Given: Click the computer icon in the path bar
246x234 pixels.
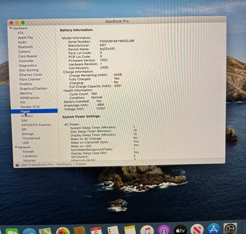Looking at the screenshot, I should pos(17,165).
